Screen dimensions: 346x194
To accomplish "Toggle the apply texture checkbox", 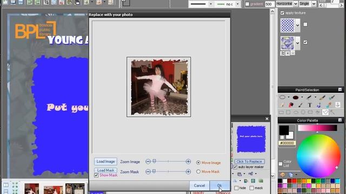I will 282,13.
